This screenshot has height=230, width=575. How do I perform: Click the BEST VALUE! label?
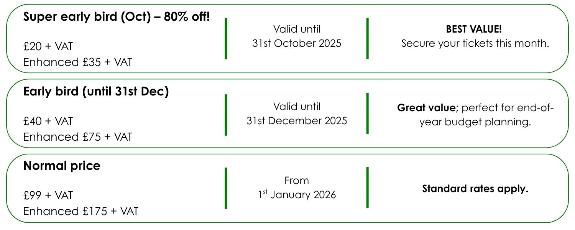(474, 29)
